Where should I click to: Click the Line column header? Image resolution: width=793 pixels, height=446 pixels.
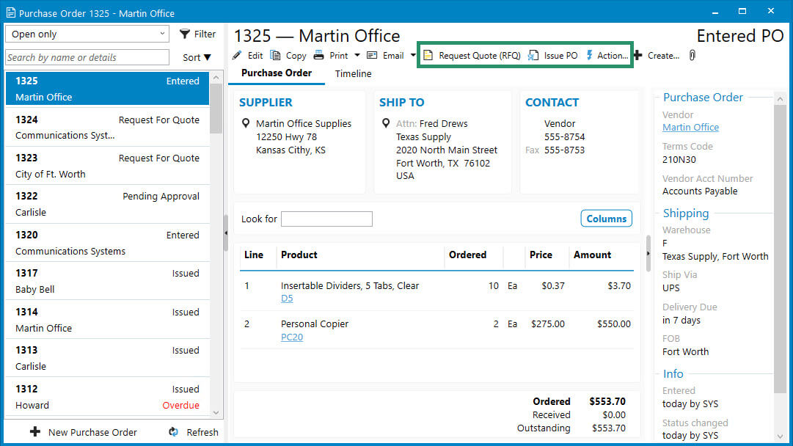click(x=254, y=255)
